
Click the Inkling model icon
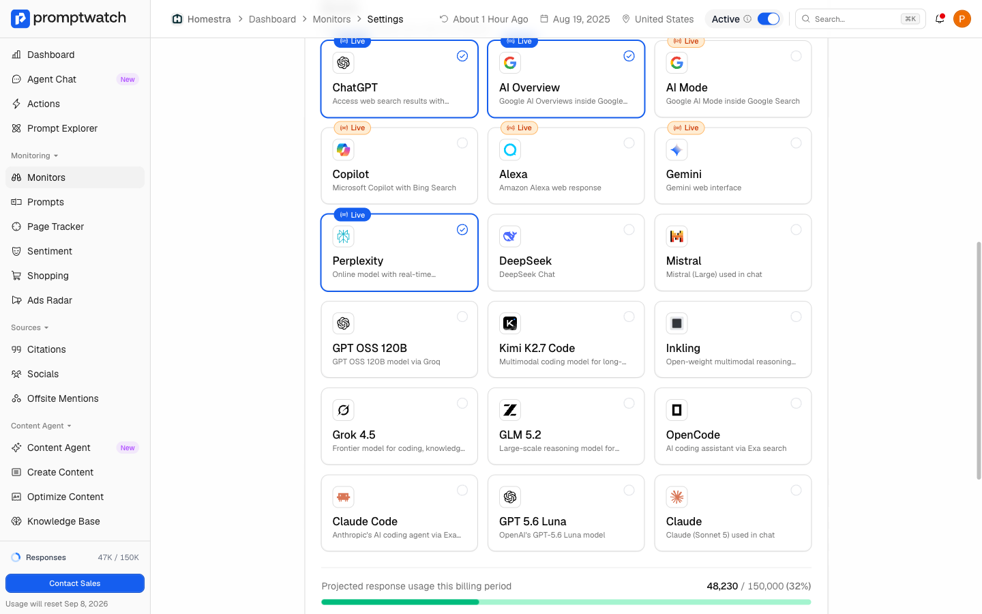tap(676, 323)
